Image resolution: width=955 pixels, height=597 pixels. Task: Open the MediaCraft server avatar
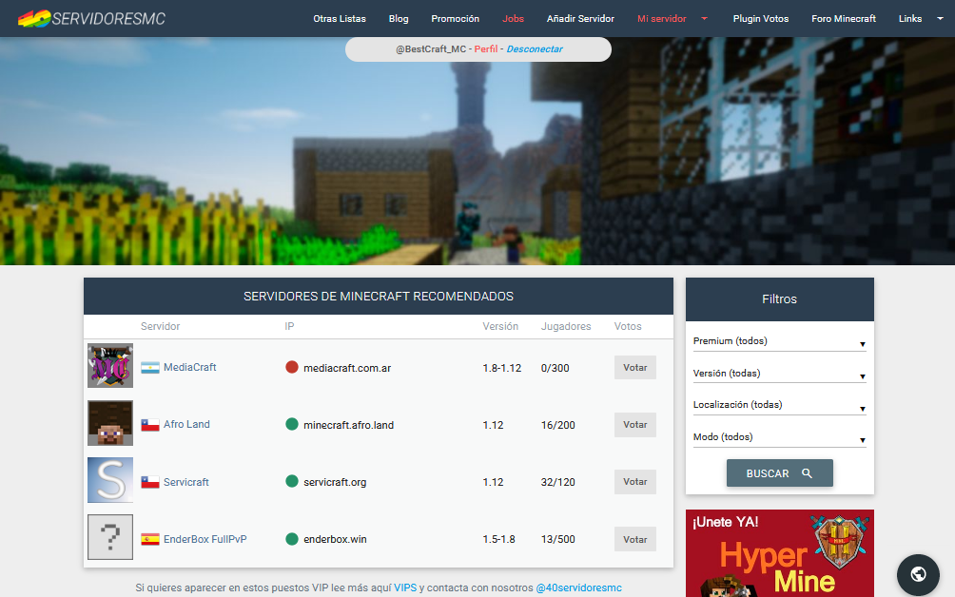(x=110, y=366)
